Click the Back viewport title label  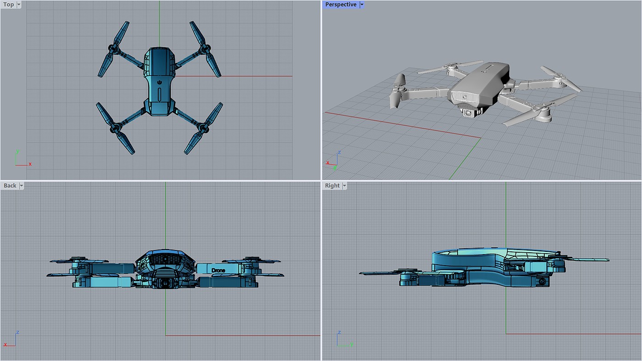(x=10, y=186)
